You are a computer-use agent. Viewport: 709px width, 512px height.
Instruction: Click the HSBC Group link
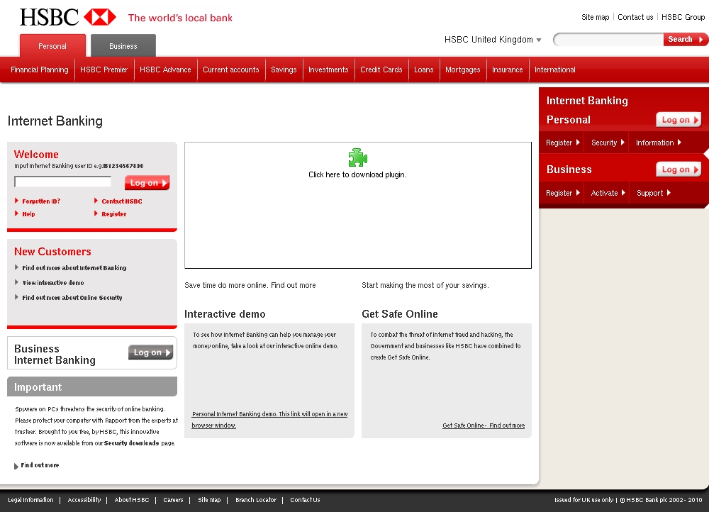click(683, 17)
